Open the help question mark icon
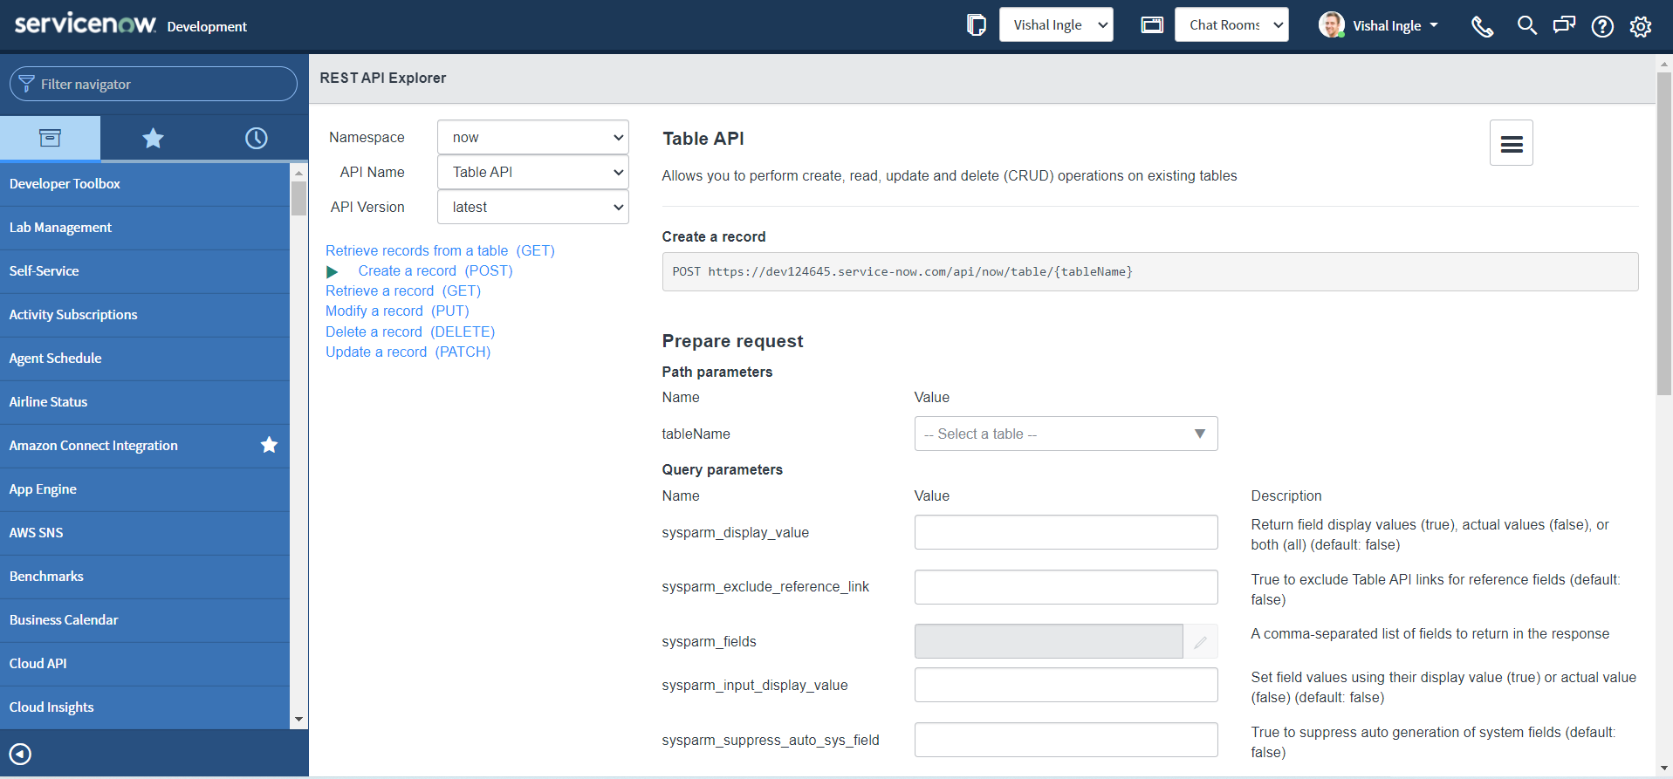 (x=1602, y=26)
